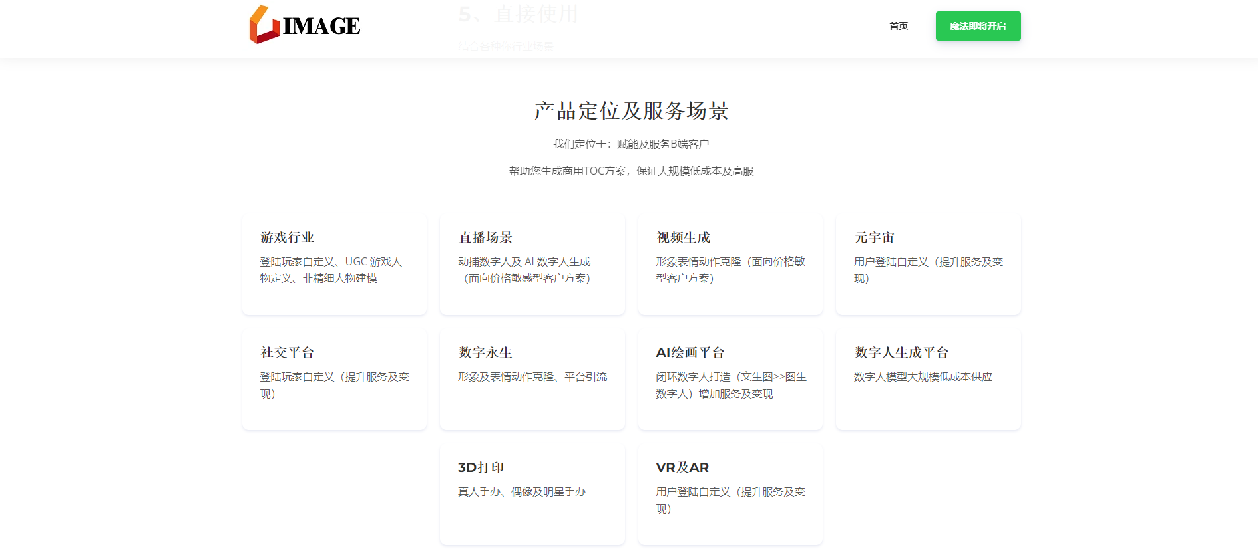Click the 动捕数字人及 AI 数字人生成 text
Image resolution: width=1258 pixels, height=555 pixels.
click(x=524, y=262)
